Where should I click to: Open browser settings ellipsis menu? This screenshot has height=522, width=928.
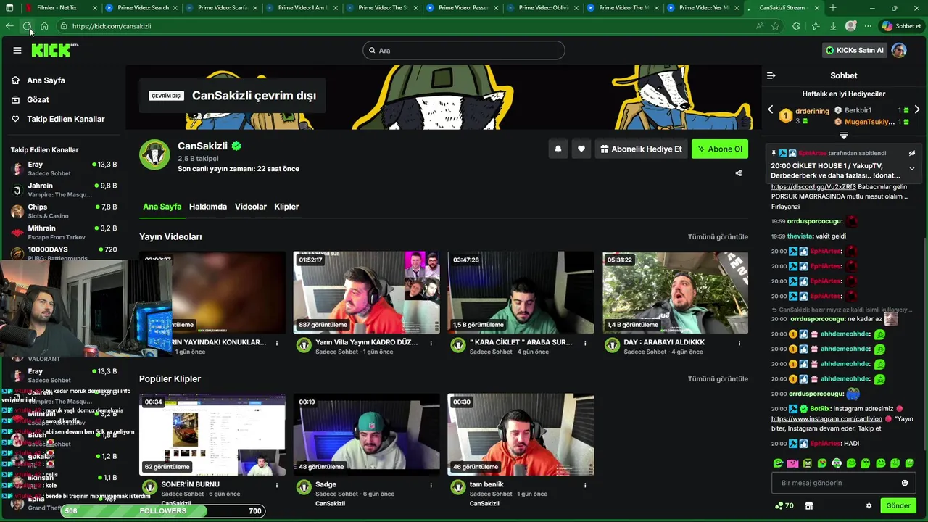coord(869,26)
